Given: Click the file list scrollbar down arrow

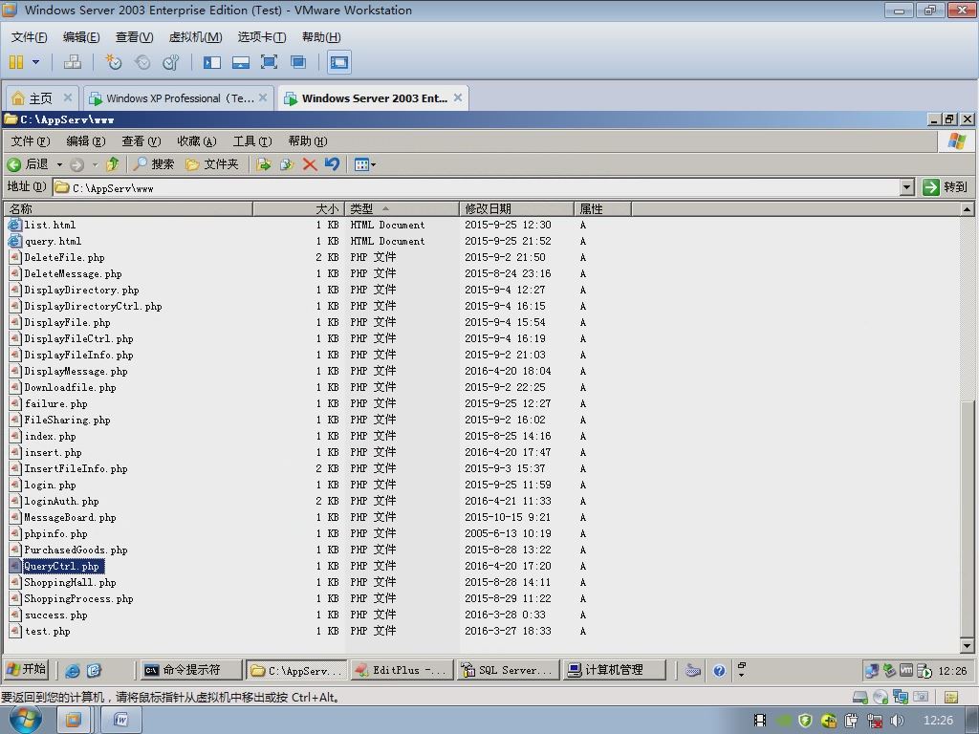Looking at the screenshot, I should click(967, 646).
